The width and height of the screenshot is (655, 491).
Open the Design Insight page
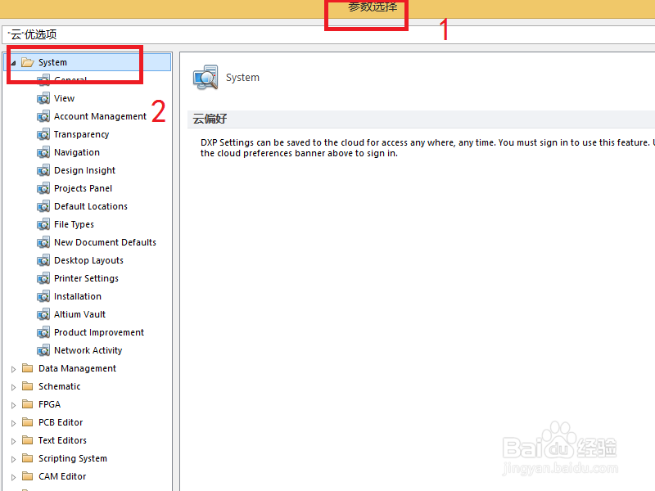pyautogui.click(x=85, y=170)
